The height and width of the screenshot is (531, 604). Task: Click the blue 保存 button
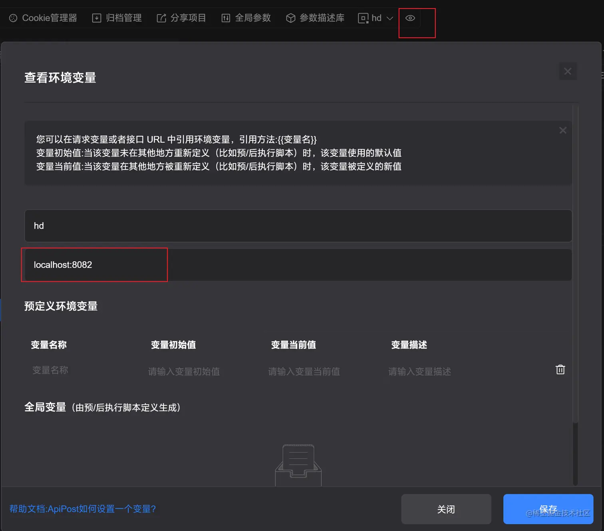pyautogui.click(x=548, y=509)
